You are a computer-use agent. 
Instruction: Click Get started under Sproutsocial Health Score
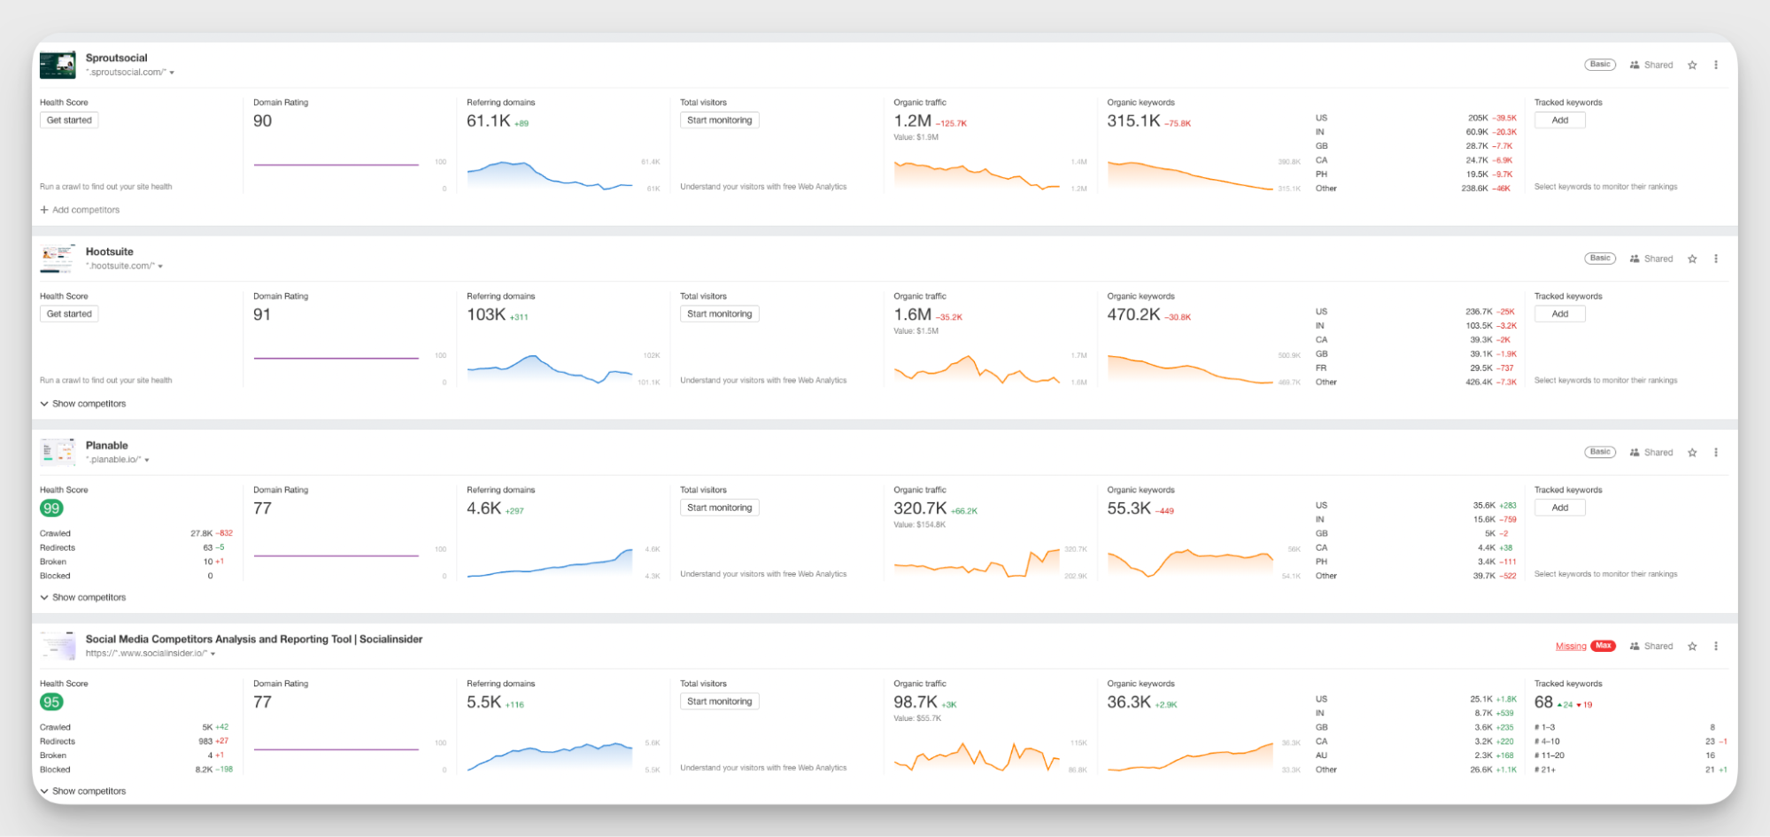[68, 120]
